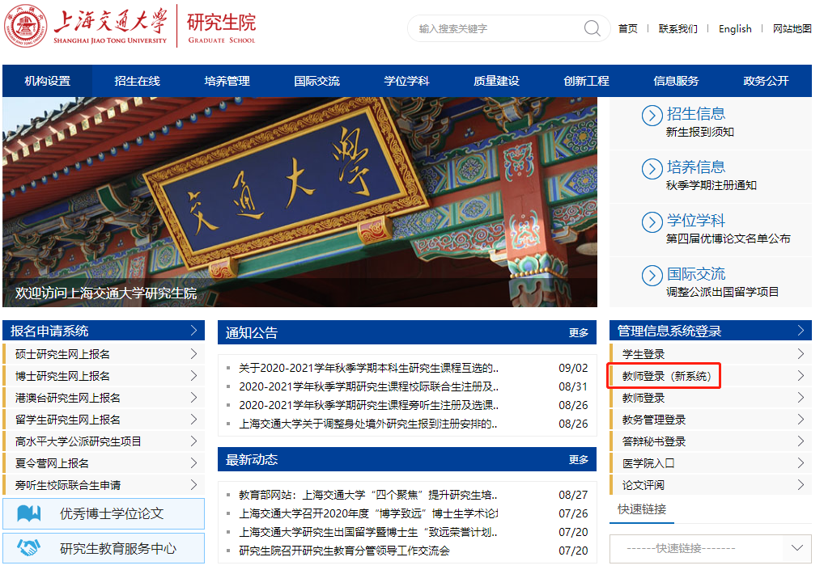Click arrow circle icon beside 培养信息
This screenshot has height=574, width=824.
pyautogui.click(x=652, y=168)
